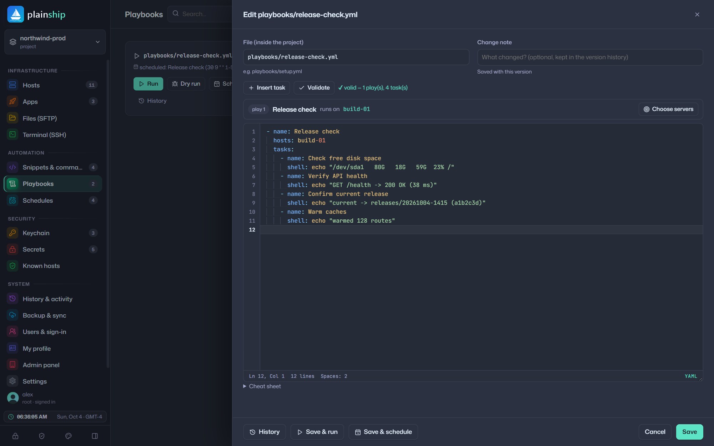Click Choose servers button
The width and height of the screenshot is (714, 446).
pos(668,109)
